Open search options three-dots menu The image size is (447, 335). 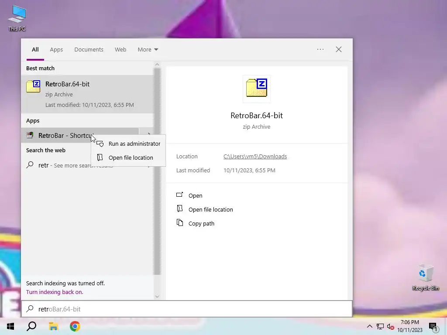[x=320, y=49]
